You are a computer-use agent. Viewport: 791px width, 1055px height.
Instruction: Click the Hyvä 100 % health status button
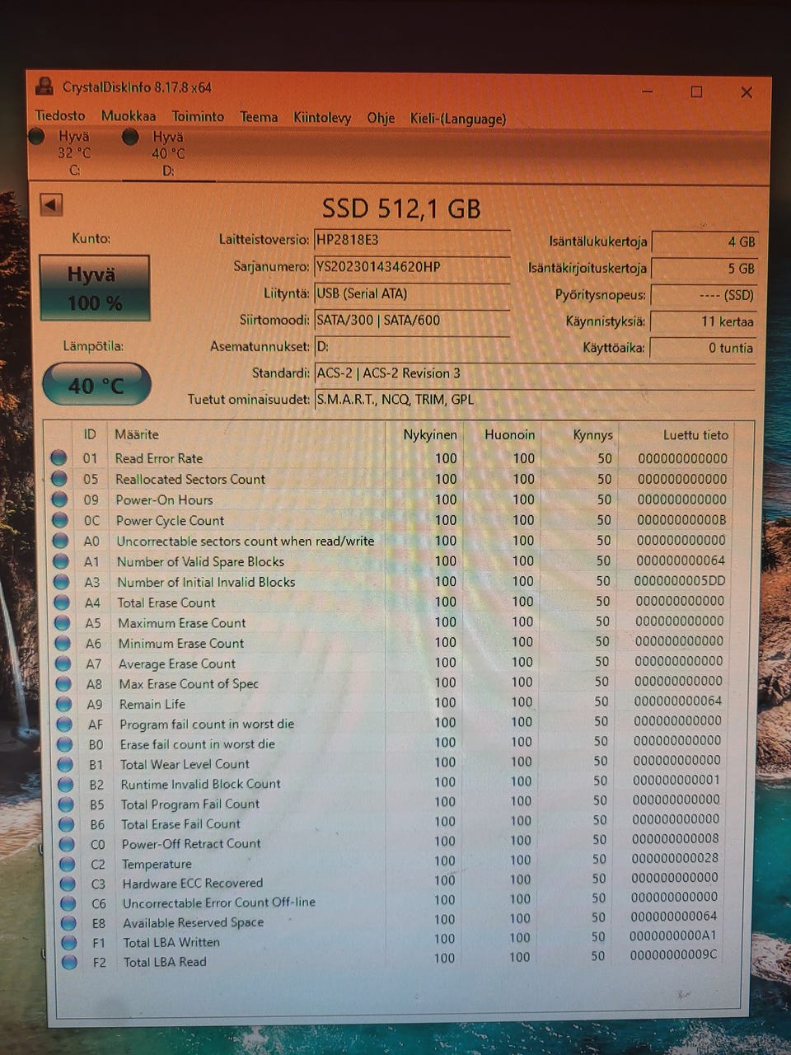tap(95, 288)
